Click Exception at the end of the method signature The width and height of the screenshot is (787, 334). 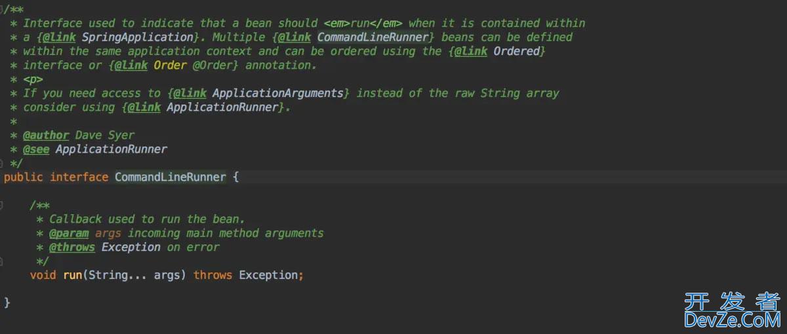[268, 276]
